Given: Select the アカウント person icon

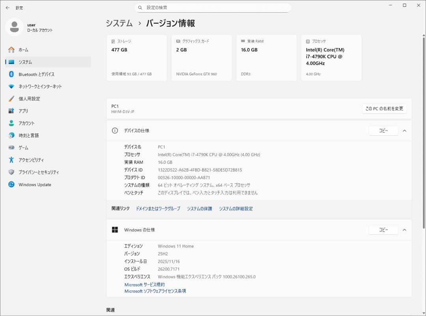Looking at the screenshot, I should pyautogui.click(x=12, y=123).
